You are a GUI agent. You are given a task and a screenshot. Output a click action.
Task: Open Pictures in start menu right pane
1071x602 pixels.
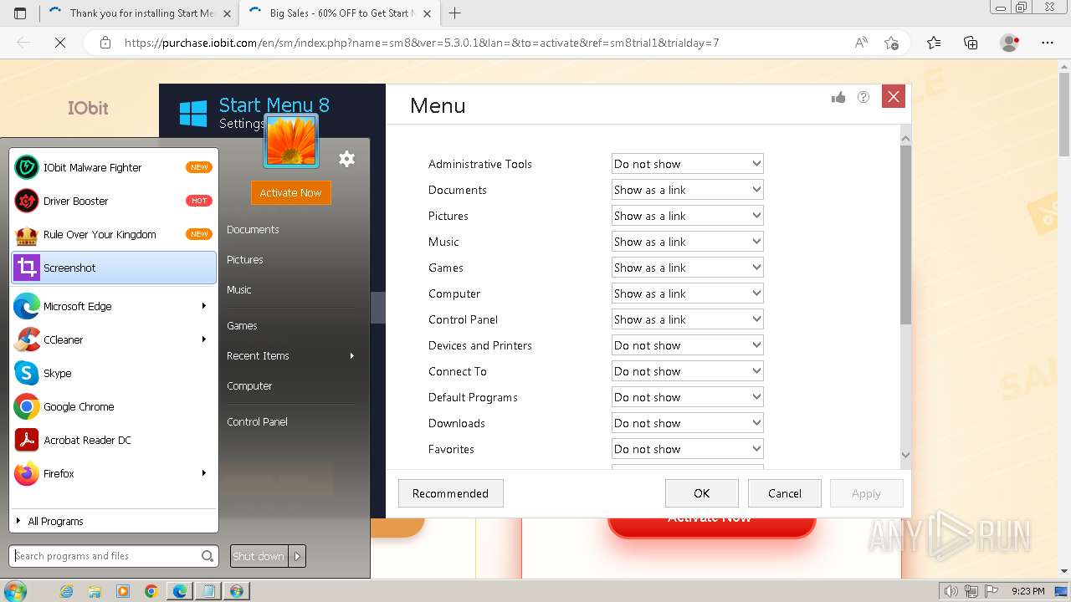tap(245, 259)
